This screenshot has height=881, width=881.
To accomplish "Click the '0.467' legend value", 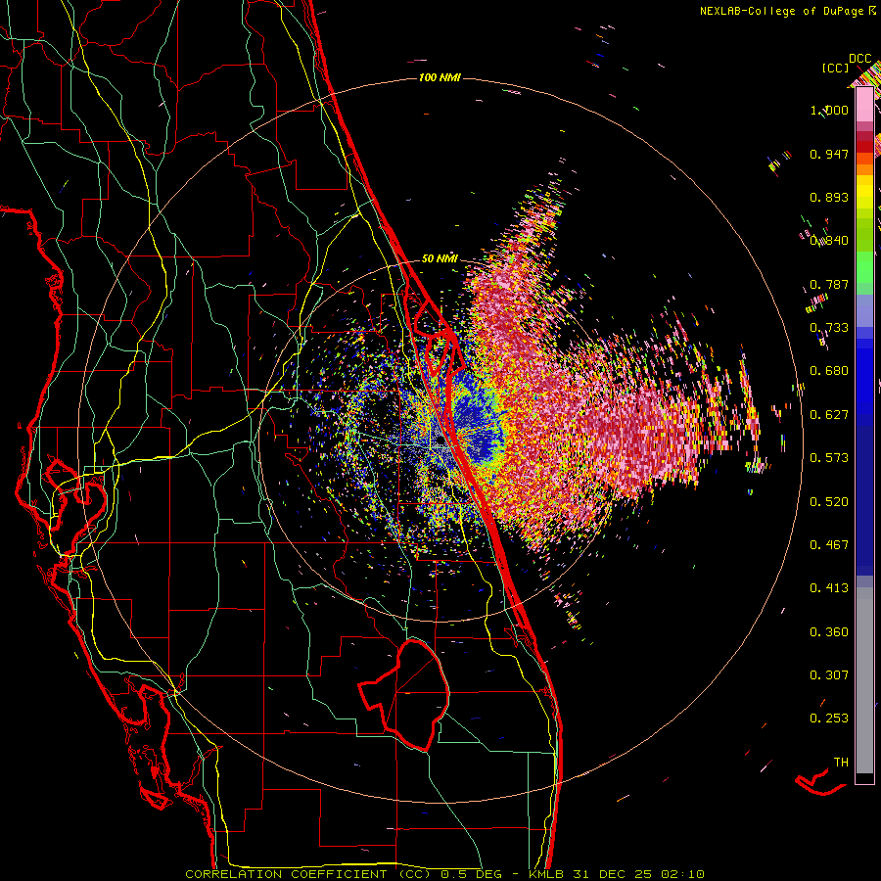I will (x=829, y=544).
